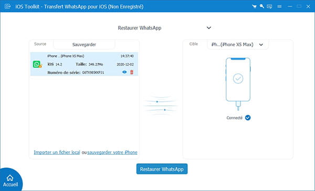Click the connected phone illustration
Screen dimensions: 315x191
click(x=238, y=84)
